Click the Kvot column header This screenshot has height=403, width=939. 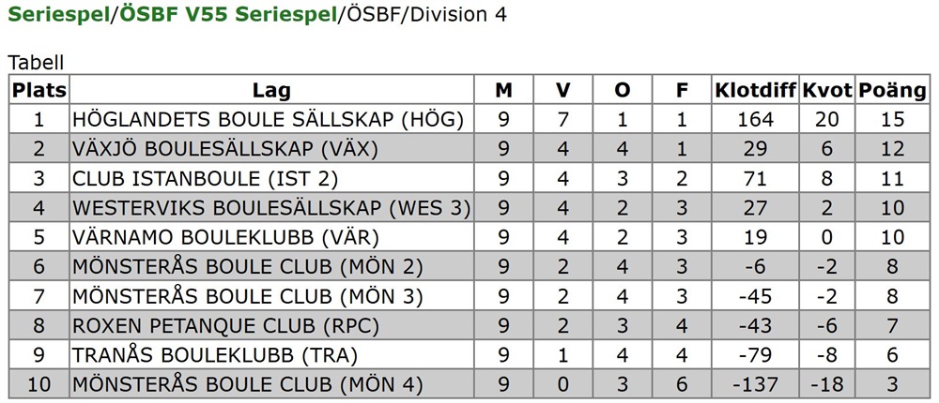click(827, 90)
